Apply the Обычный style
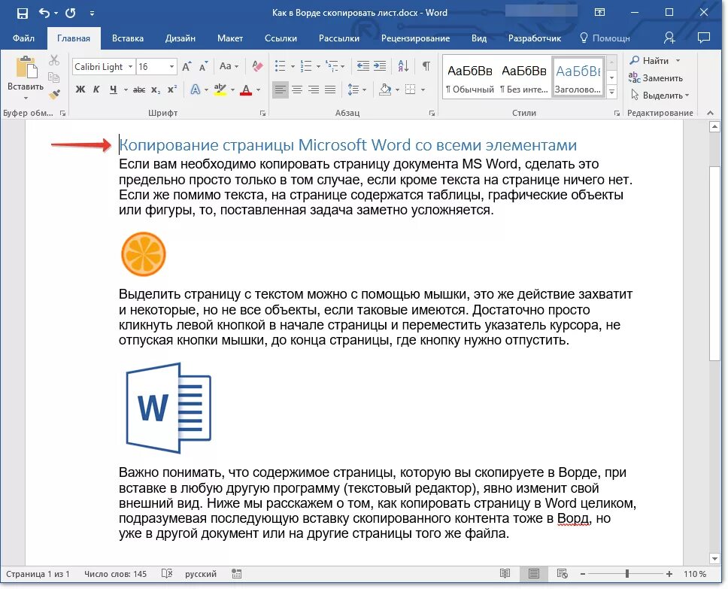The height and width of the screenshot is (589, 728). [469, 78]
